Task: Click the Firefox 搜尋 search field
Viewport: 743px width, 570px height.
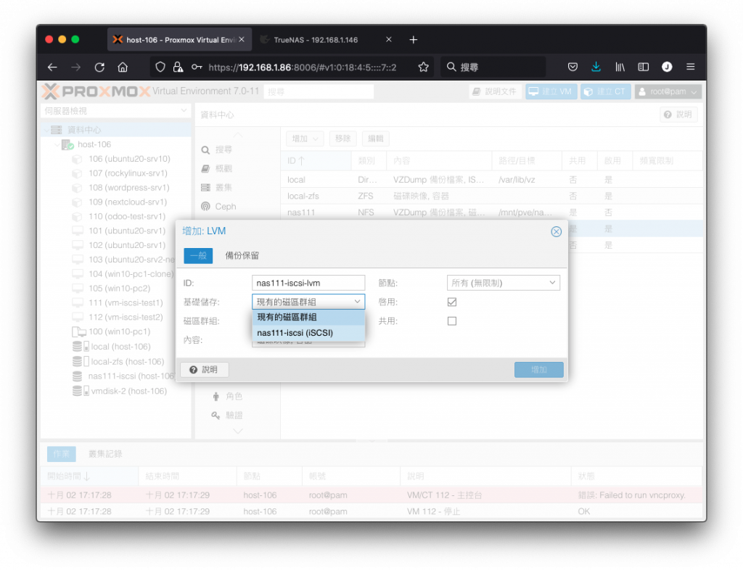Action: pos(493,67)
